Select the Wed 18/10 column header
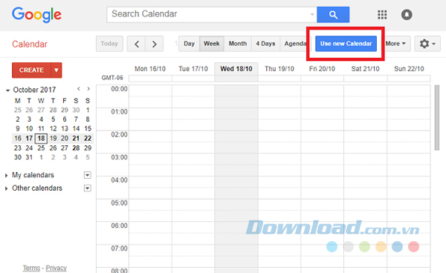Image resolution: width=446 pixels, height=273 pixels. [x=236, y=69]
